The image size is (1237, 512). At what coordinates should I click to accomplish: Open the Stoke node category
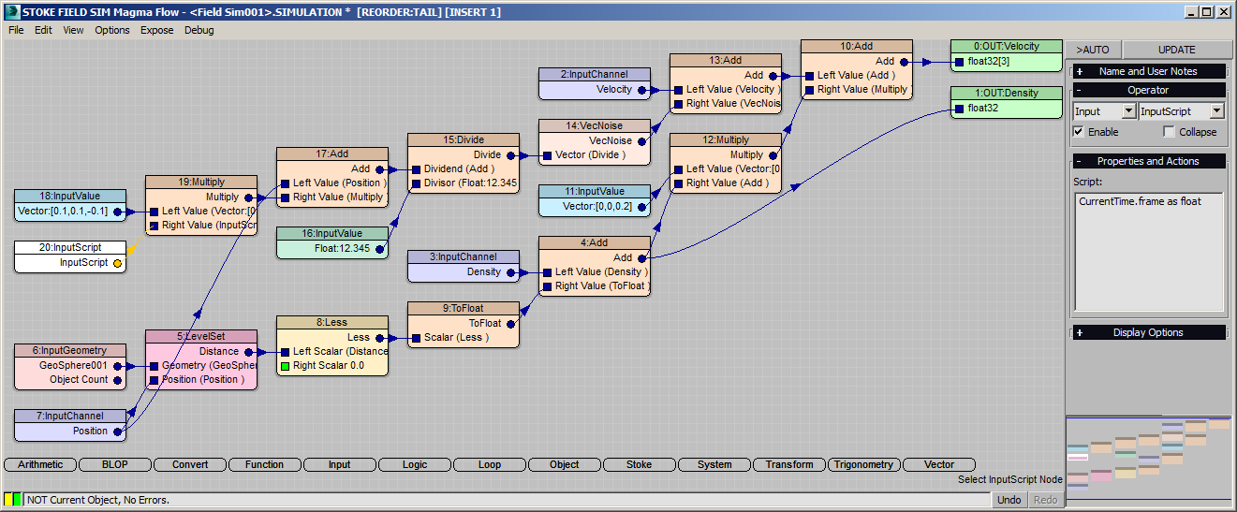click(x=640, y=464)
